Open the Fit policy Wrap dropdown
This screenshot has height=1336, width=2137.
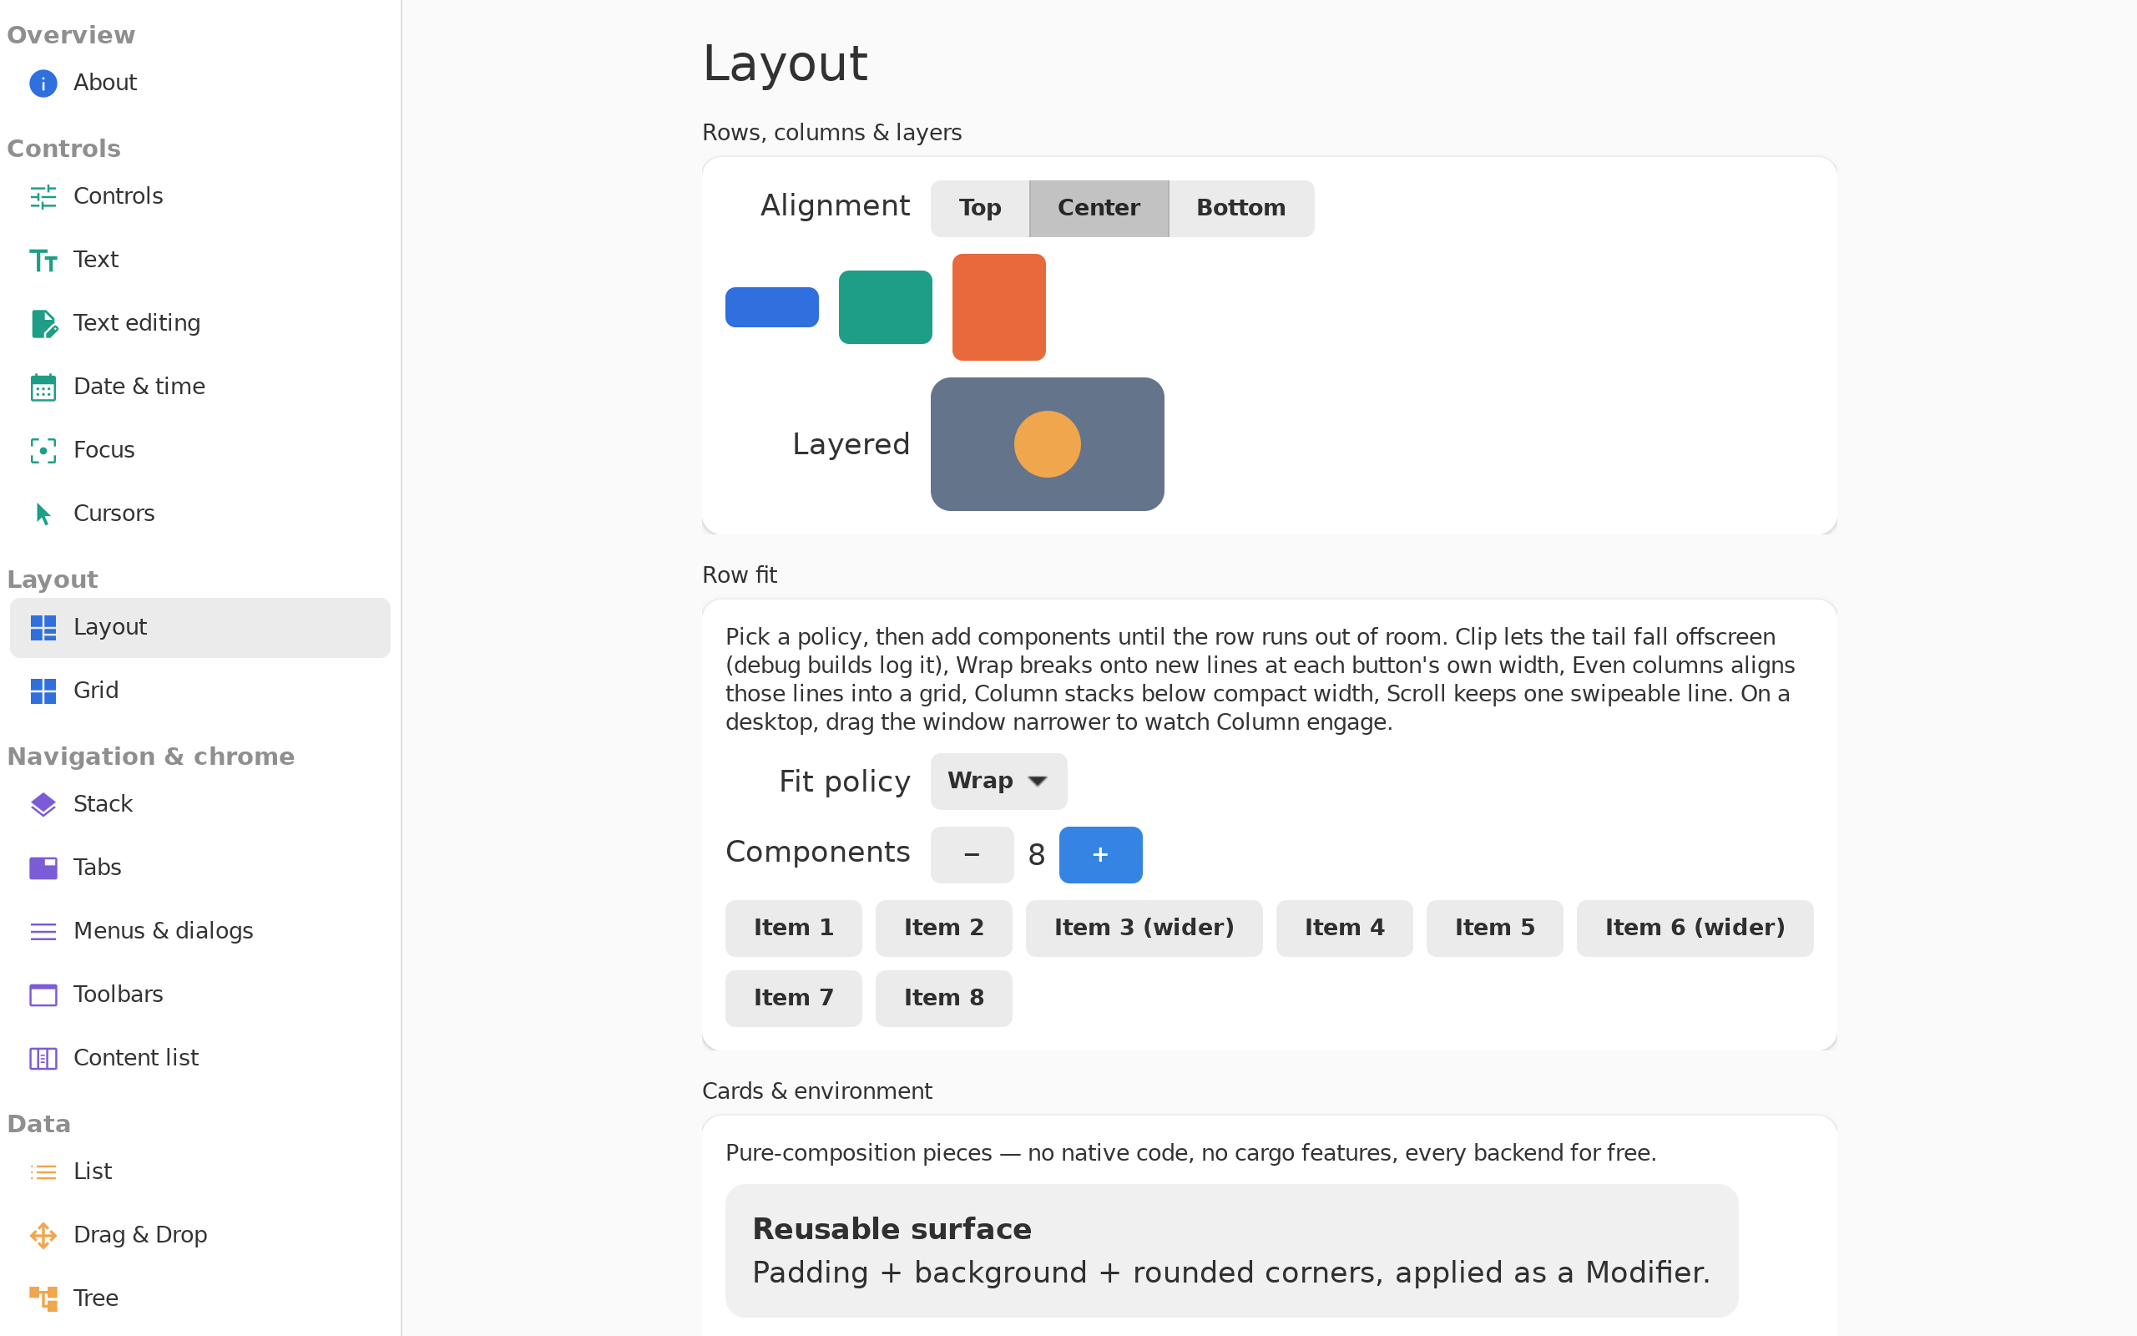click(x=998, y=781)
